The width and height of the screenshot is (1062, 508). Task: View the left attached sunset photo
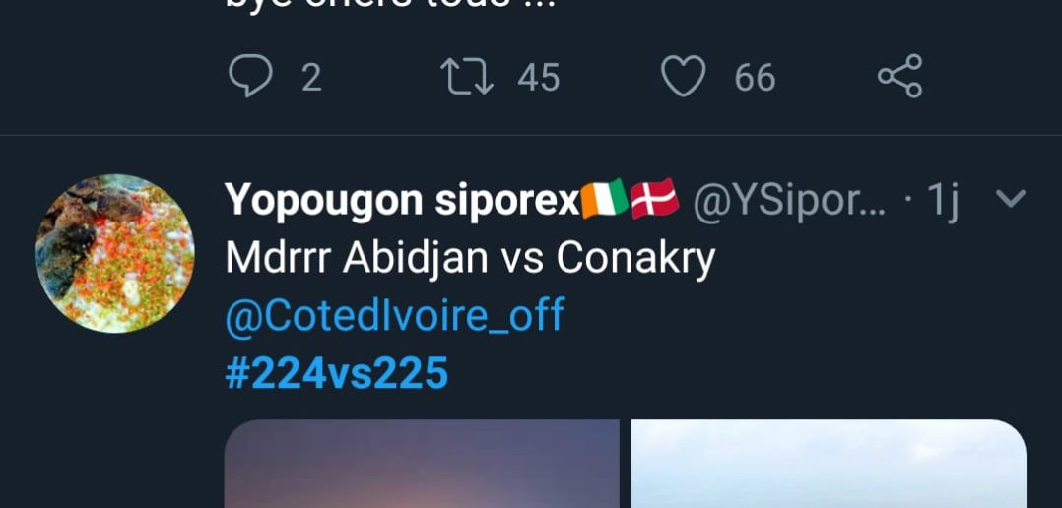tap(422, 464)
